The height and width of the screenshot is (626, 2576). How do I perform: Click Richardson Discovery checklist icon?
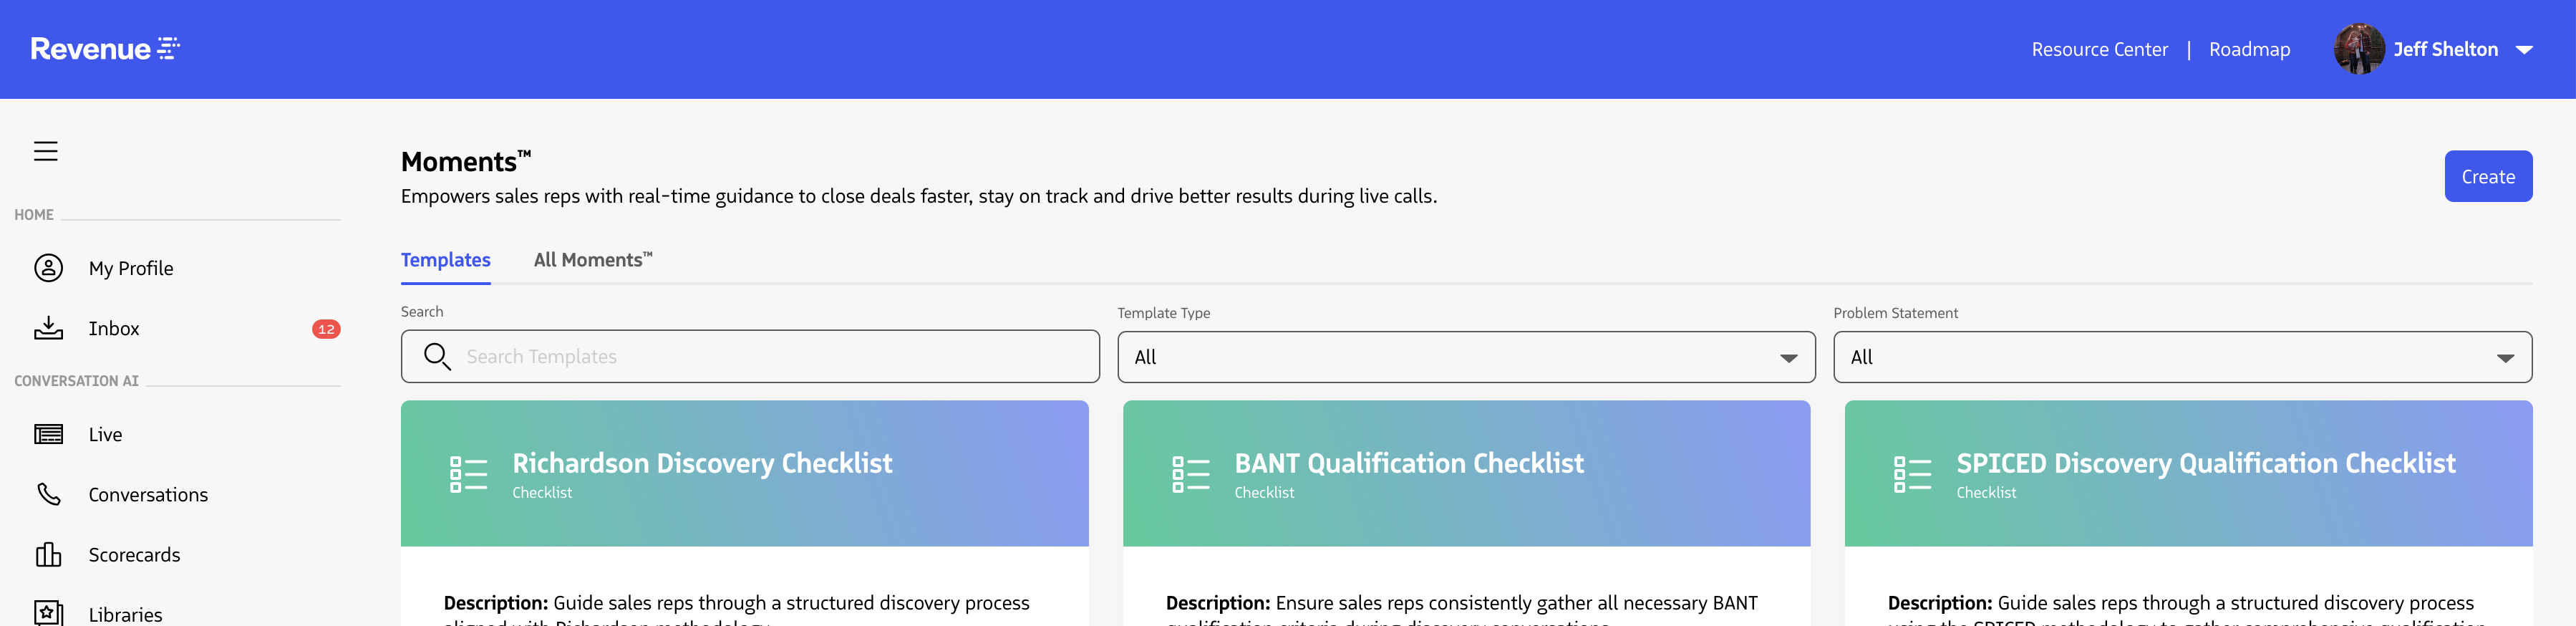(468, 474)
